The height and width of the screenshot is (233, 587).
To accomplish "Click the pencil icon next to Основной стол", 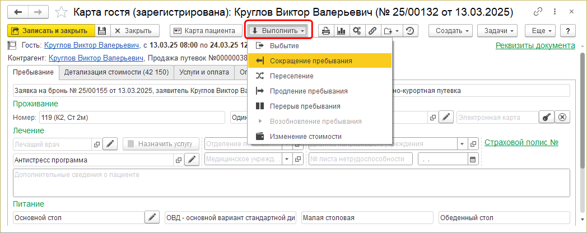I will tap(152, 217).
